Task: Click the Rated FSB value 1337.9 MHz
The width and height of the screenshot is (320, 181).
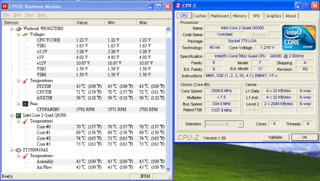Action: [221, 110]
